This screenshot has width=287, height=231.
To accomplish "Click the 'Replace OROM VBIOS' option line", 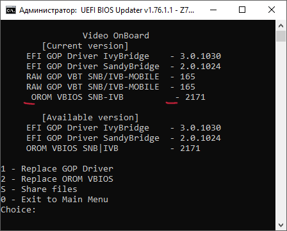I will (x=57, y=179).
